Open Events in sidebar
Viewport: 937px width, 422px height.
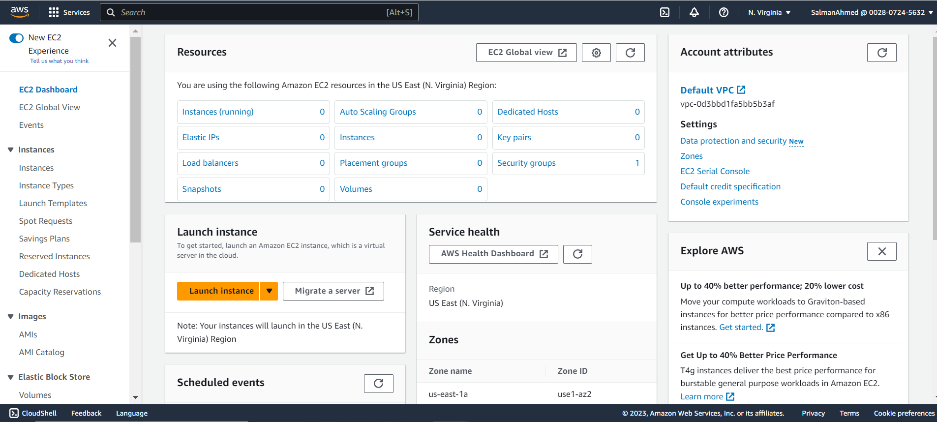coord(31,125)
